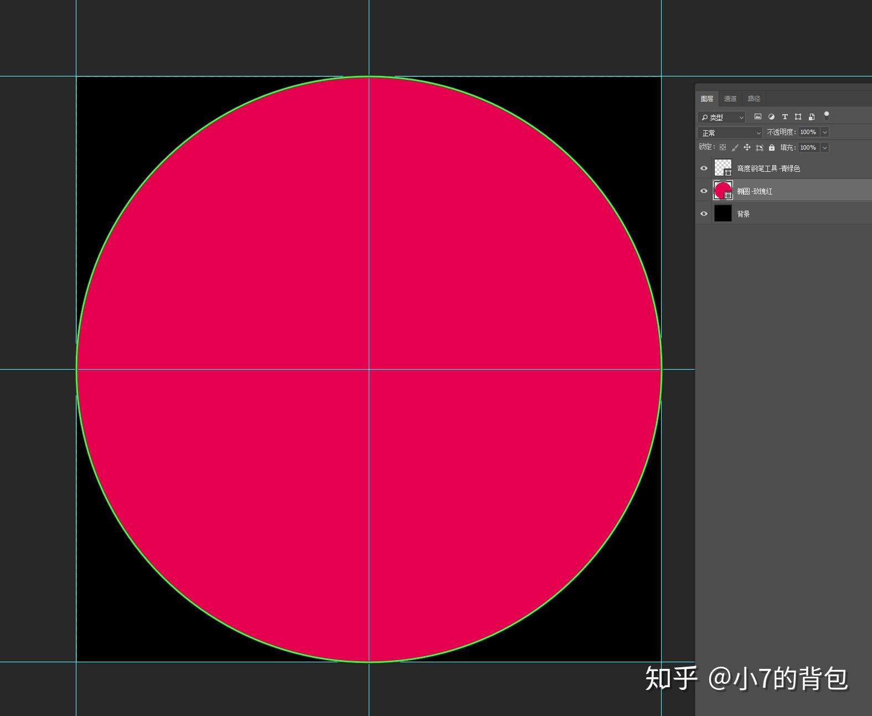Lock image pixels brush icon
This screenshot has height=716, width=872.
click(735, 147)
